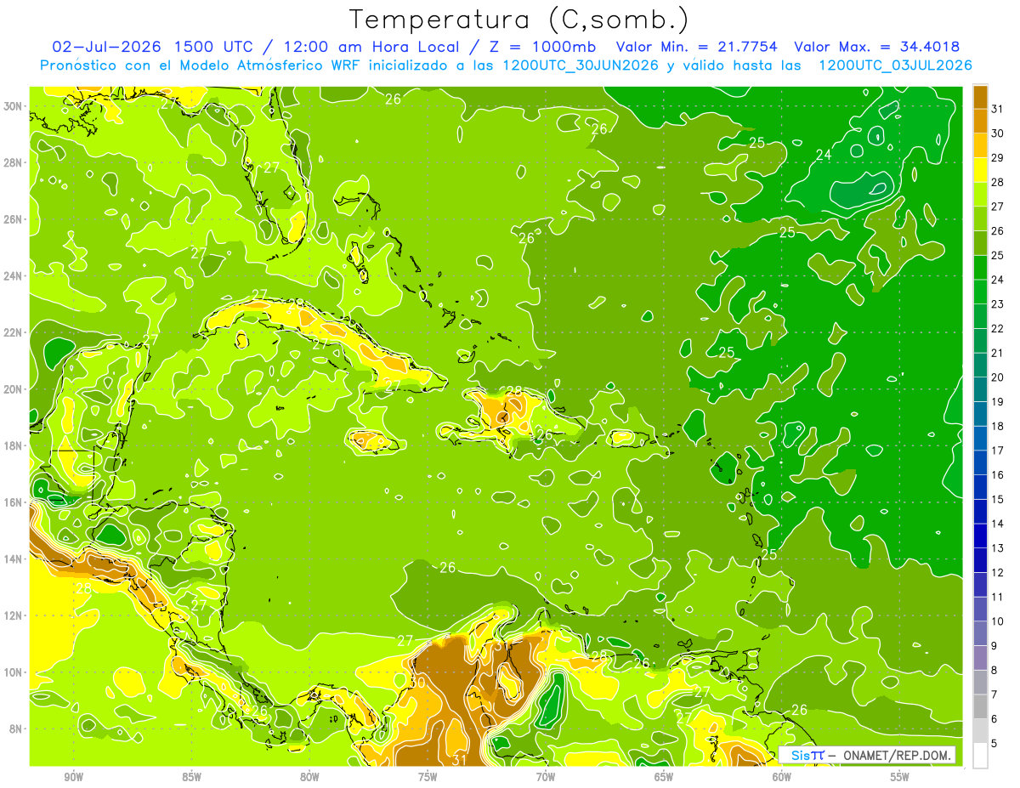1020x788 pixels.
Task: Click the 80W longitude axis label
Action: coord(309,777)
